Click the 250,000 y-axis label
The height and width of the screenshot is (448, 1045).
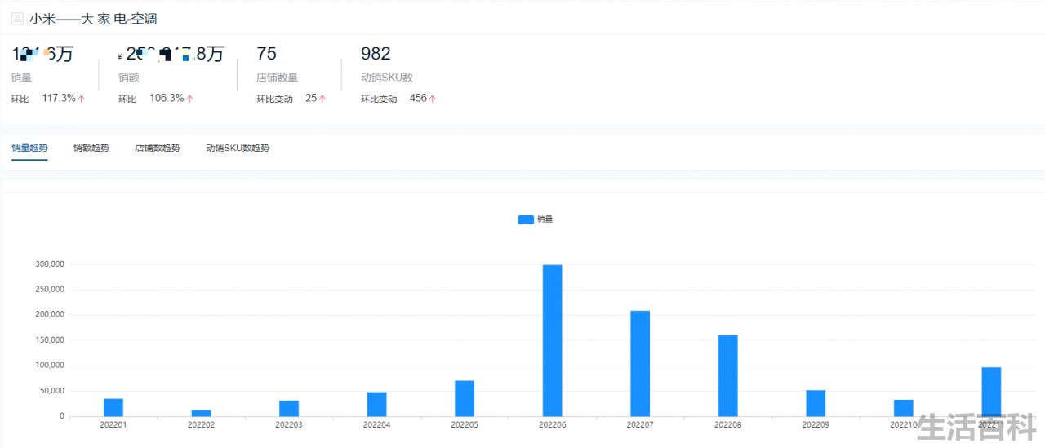pos(50,290)
